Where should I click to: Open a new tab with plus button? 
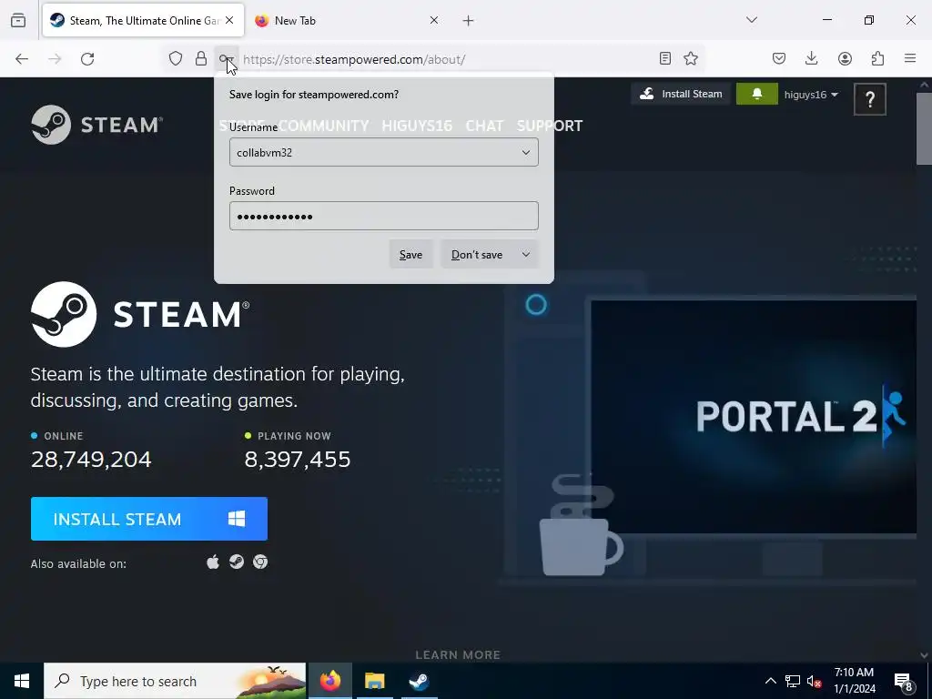469,21
